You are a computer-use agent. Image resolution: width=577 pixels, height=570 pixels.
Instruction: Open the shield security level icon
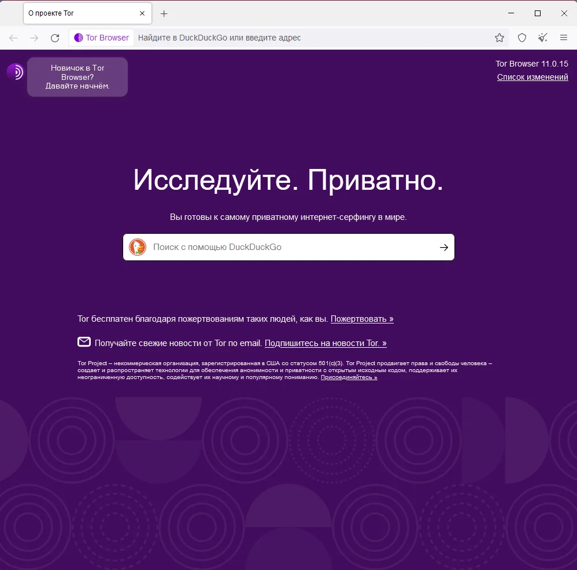(522, 38)
